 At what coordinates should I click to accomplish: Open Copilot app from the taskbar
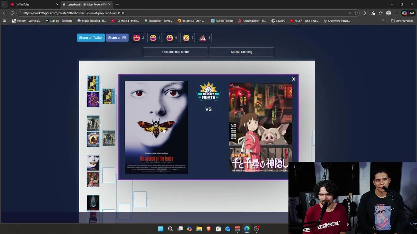pyautogui.click(x=190, y=229)
